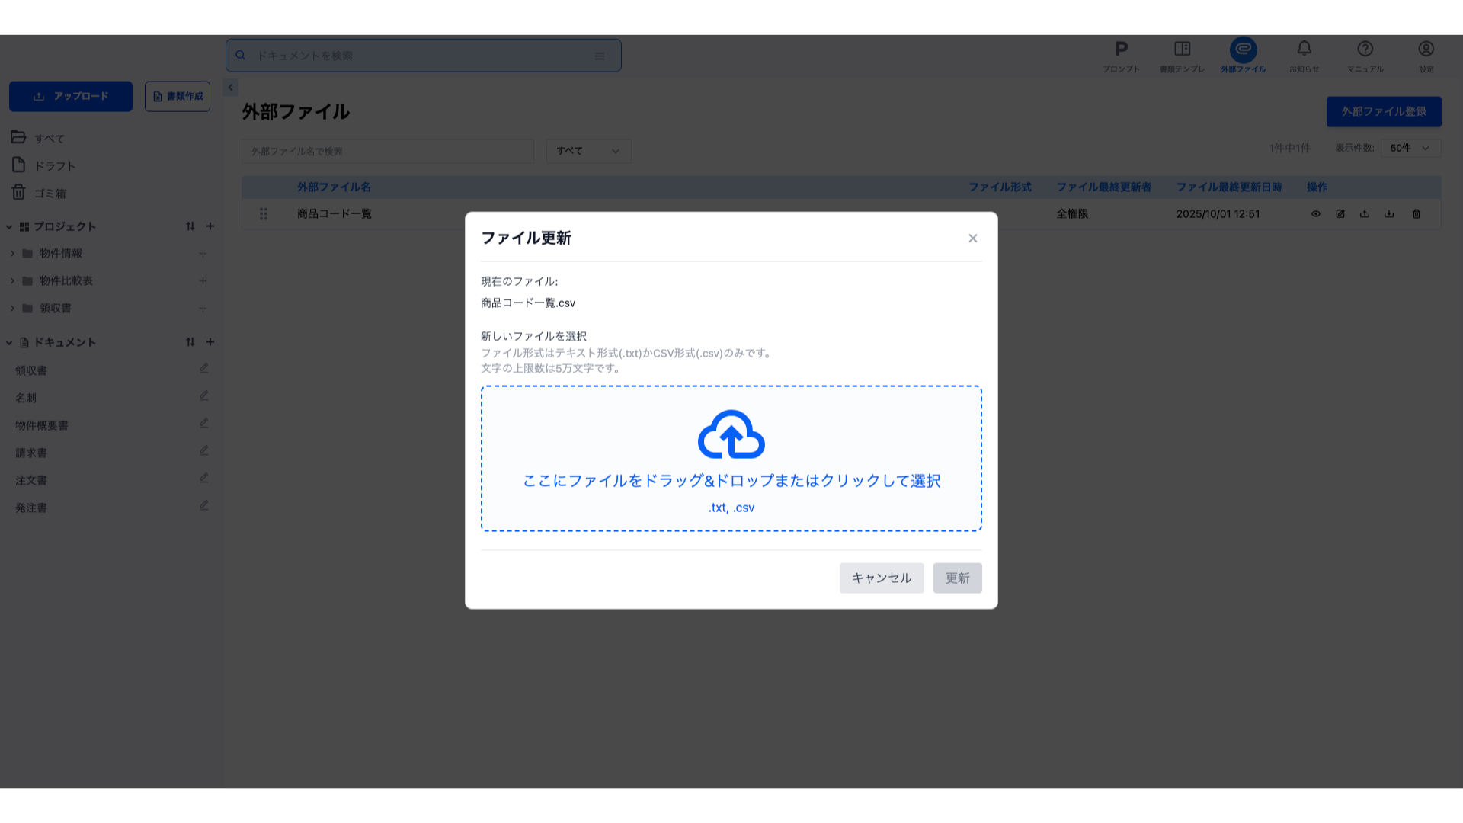The height and width of the screenshot is (823, 1463).
Task: Click the 外部ファイル名で検索 search field
Action: tap(387, 151)
